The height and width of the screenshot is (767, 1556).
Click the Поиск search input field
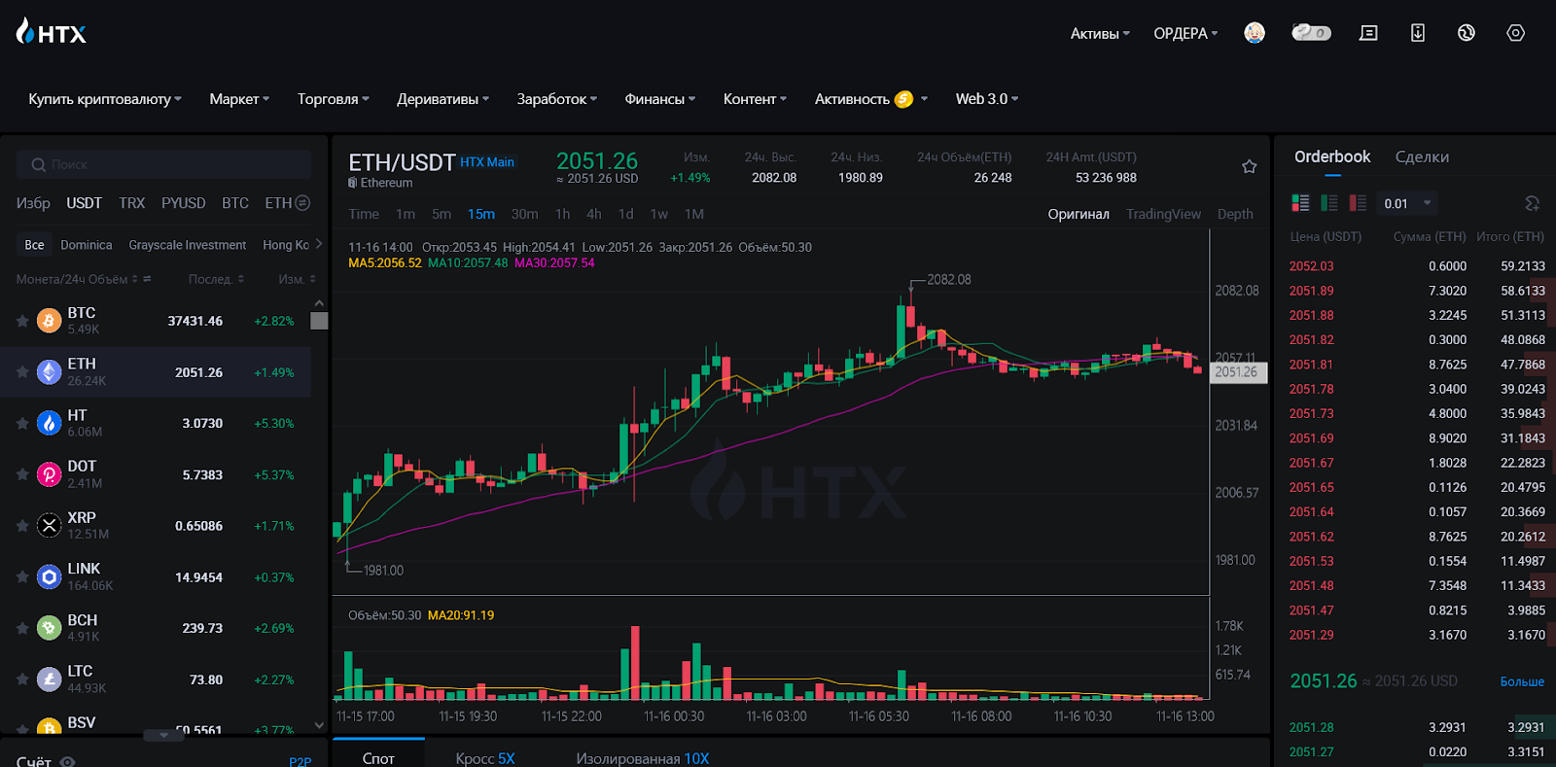[x=163, y=164]
